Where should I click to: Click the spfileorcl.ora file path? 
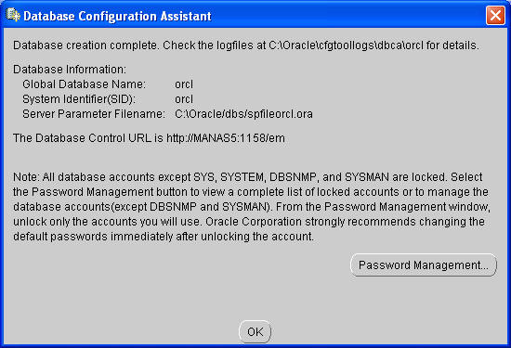point(243,114)
